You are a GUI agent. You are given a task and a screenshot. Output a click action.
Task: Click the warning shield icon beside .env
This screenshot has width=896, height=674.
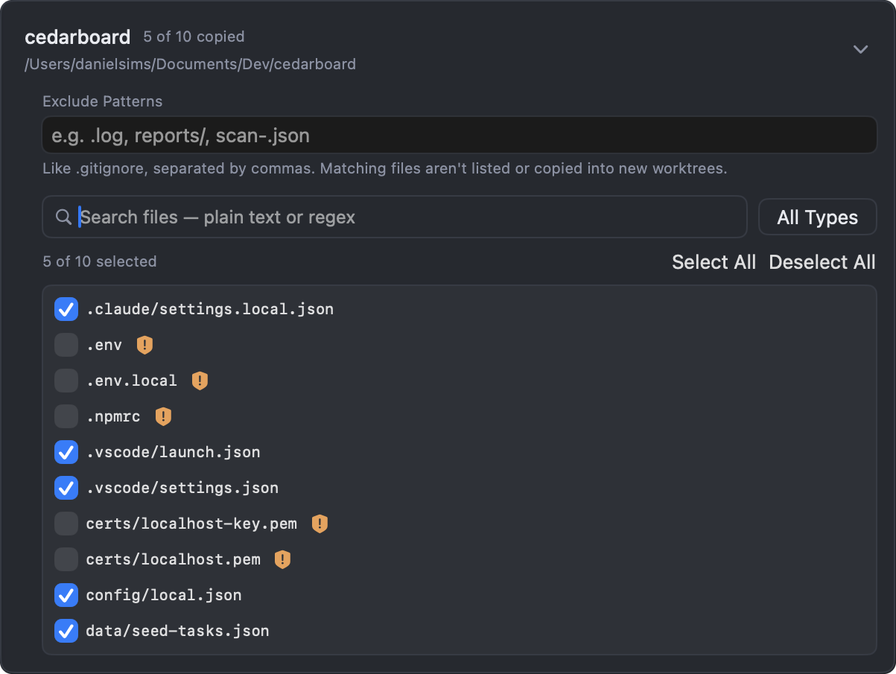144,345
